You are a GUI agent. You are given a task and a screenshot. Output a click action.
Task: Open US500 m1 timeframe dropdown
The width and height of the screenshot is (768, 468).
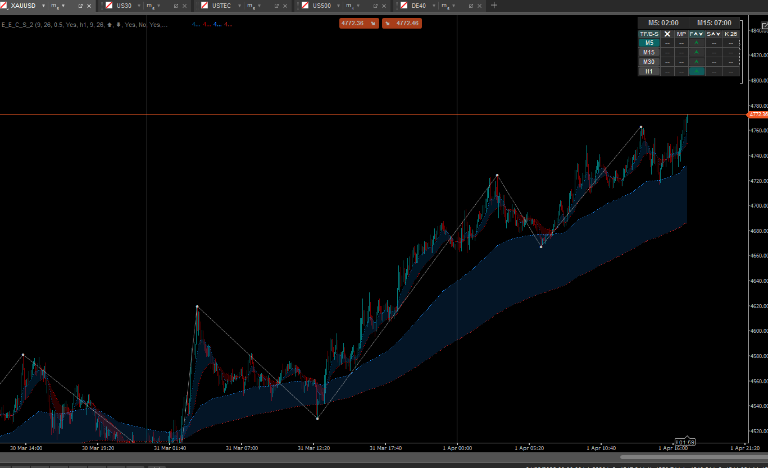[x=358, y=6]
